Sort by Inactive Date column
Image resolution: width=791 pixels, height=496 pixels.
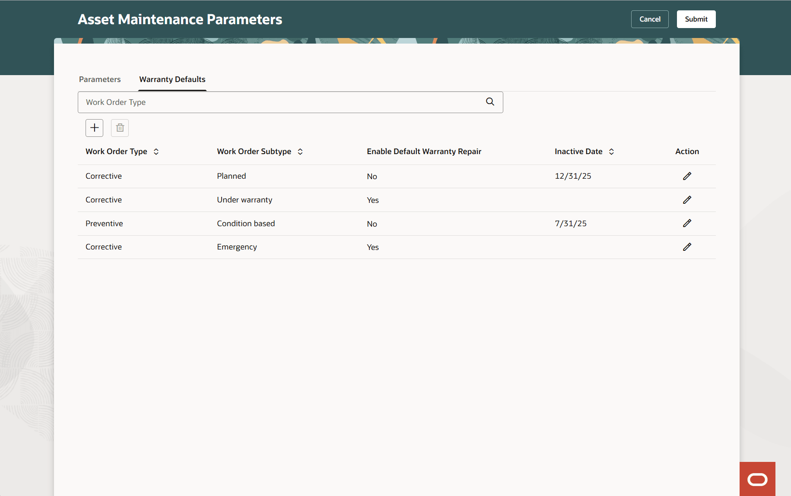[x=612, y=152]
